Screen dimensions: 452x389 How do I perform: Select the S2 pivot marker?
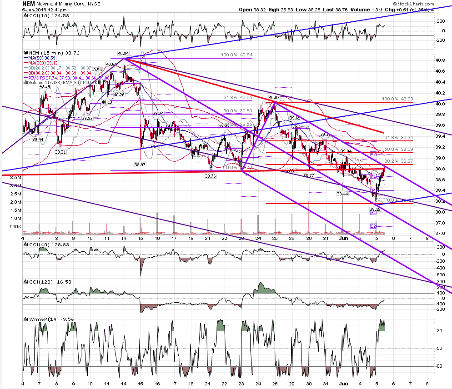coord(373,226)
